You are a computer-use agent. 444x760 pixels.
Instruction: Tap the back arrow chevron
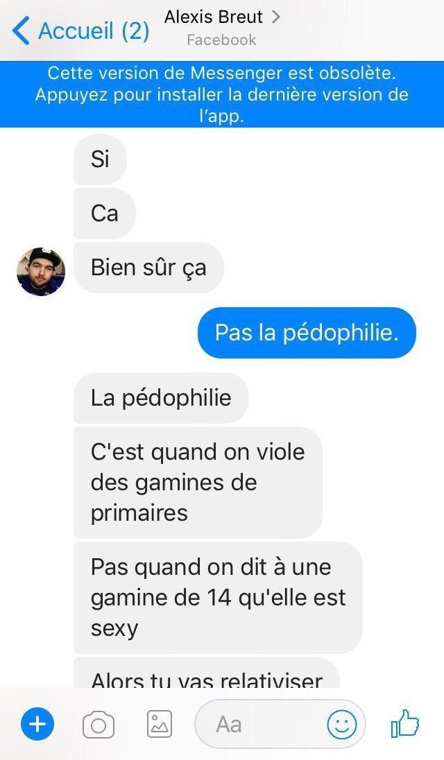[x=21, y=31]
